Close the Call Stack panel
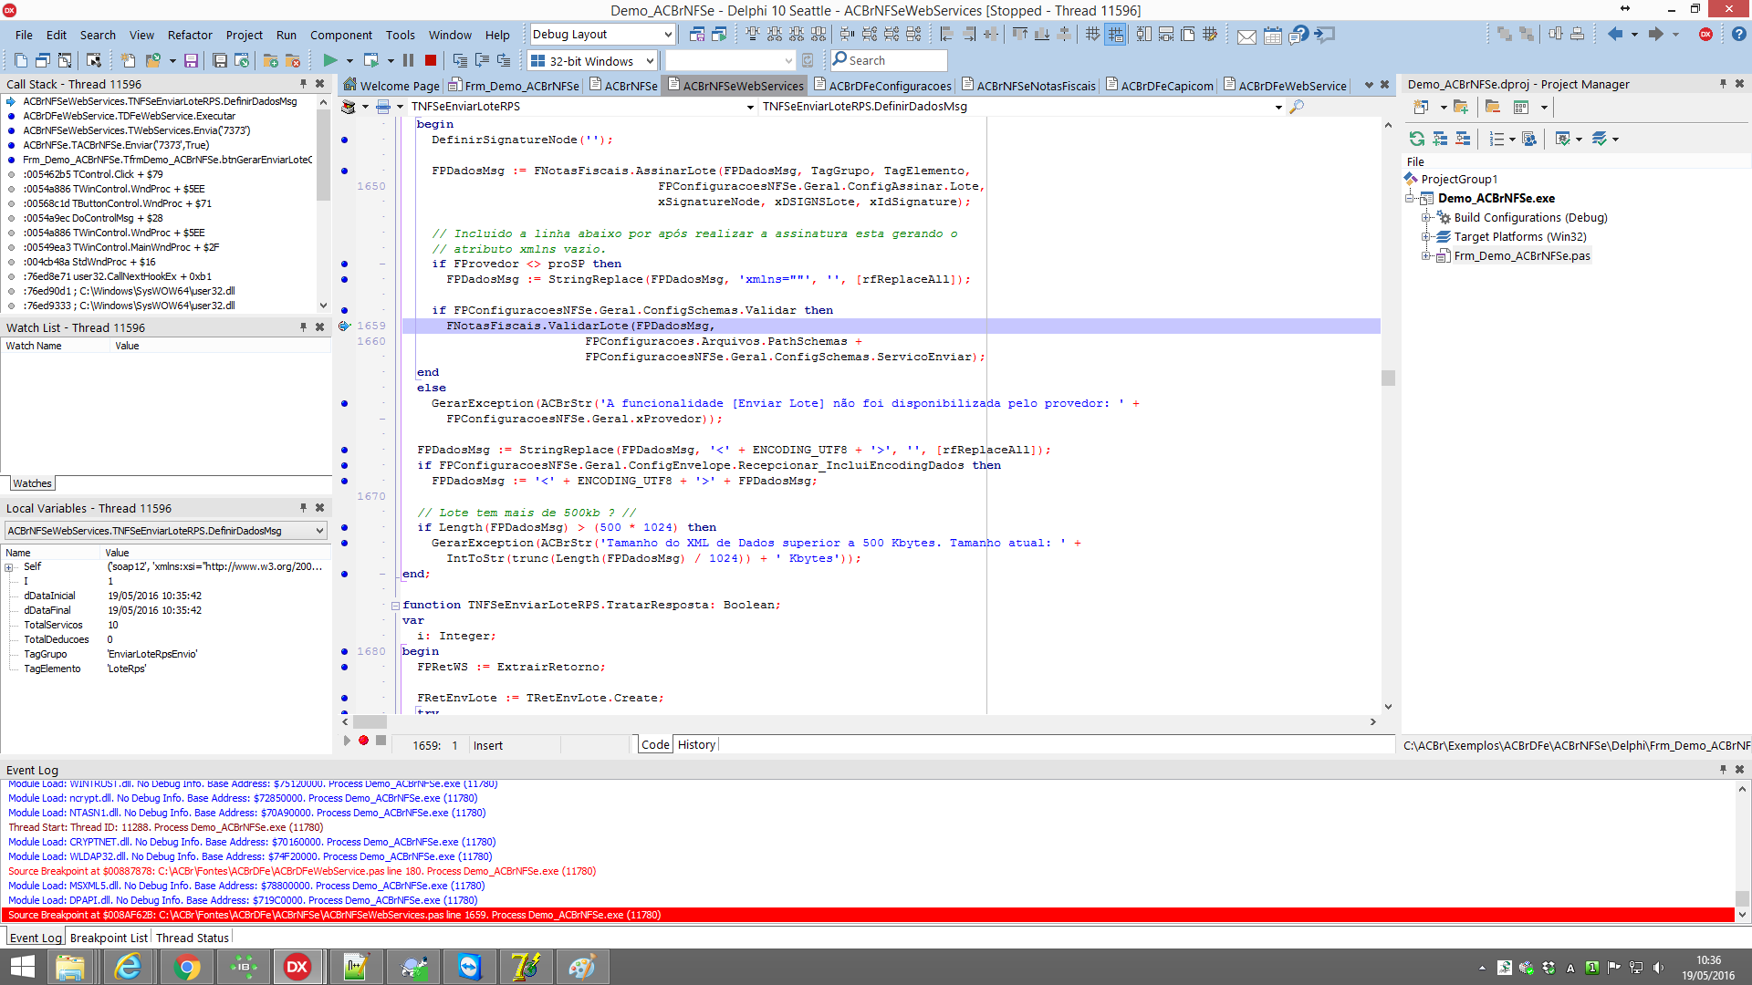 (x=319, y=83)
